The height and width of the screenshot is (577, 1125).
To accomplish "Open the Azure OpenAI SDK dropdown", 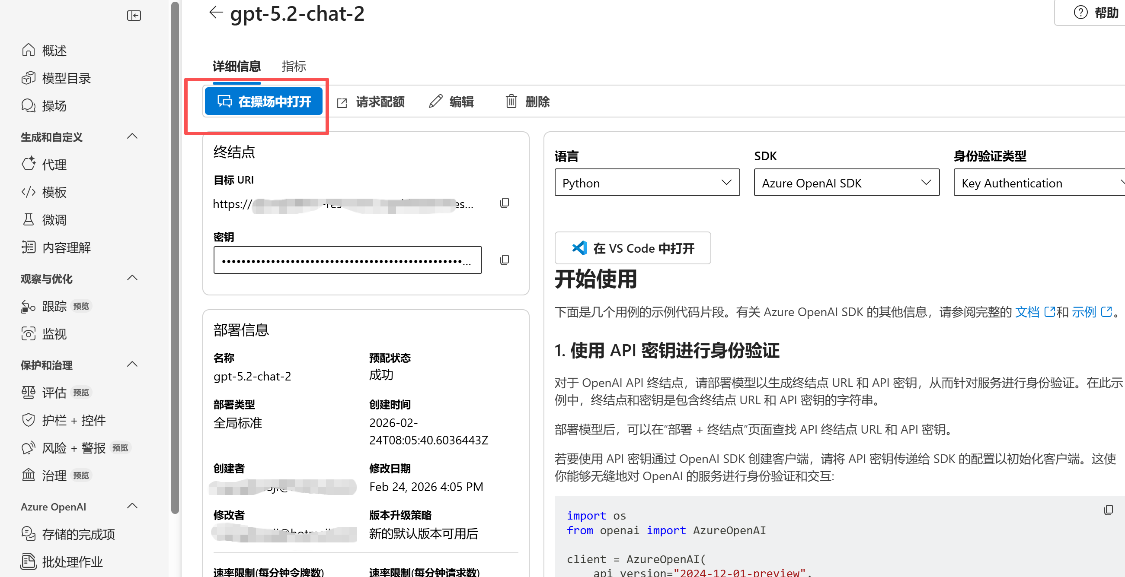I will pos(846,183).
